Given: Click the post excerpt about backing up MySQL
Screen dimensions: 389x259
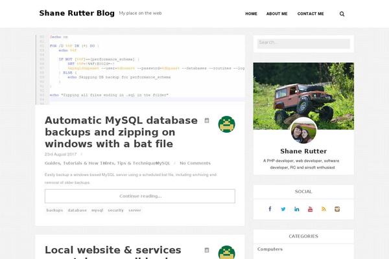Looking at the screenshot, I should tap(130, 179).
